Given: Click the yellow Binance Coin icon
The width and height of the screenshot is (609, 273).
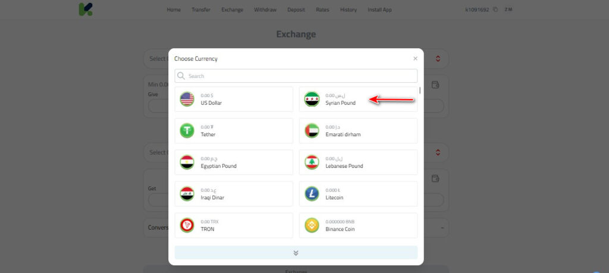Looking at the screenshot, I should point(312,225).
